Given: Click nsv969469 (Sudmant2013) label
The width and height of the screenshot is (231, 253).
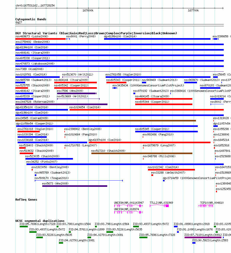Looking at the screenshot, I should pyautogui.click(x=159, y=80).
